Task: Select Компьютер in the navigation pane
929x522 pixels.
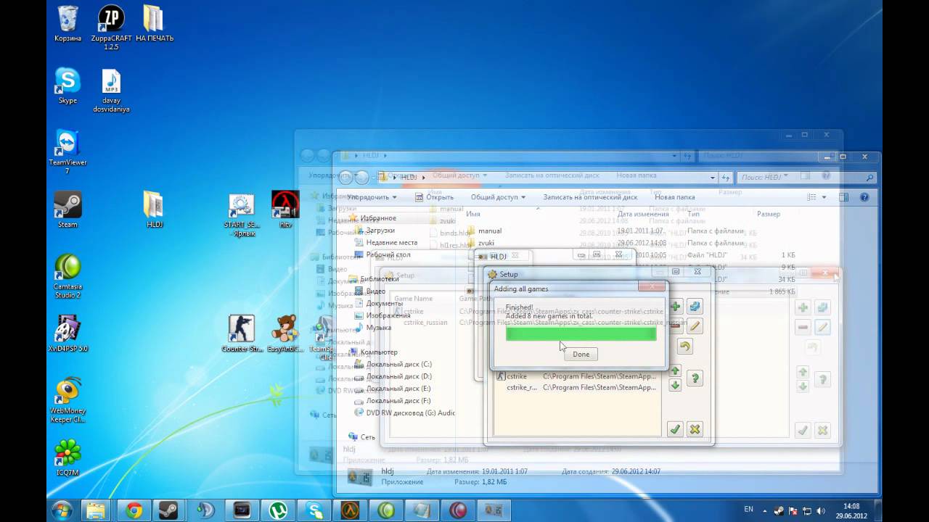Action: click(x=379, y=352)
